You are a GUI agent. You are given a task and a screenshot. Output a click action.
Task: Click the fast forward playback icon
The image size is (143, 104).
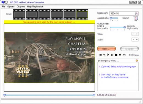point(120,55)
